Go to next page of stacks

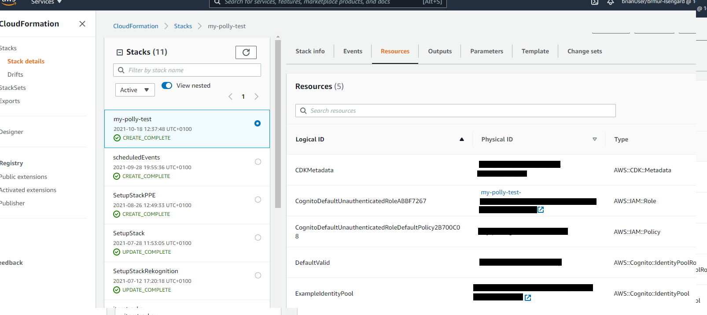(x=257, y=96)
